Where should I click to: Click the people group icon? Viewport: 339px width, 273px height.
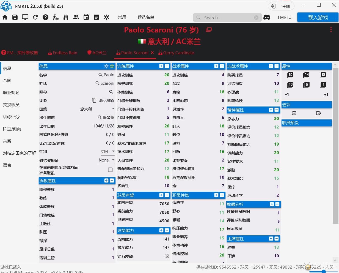point(76,17)
